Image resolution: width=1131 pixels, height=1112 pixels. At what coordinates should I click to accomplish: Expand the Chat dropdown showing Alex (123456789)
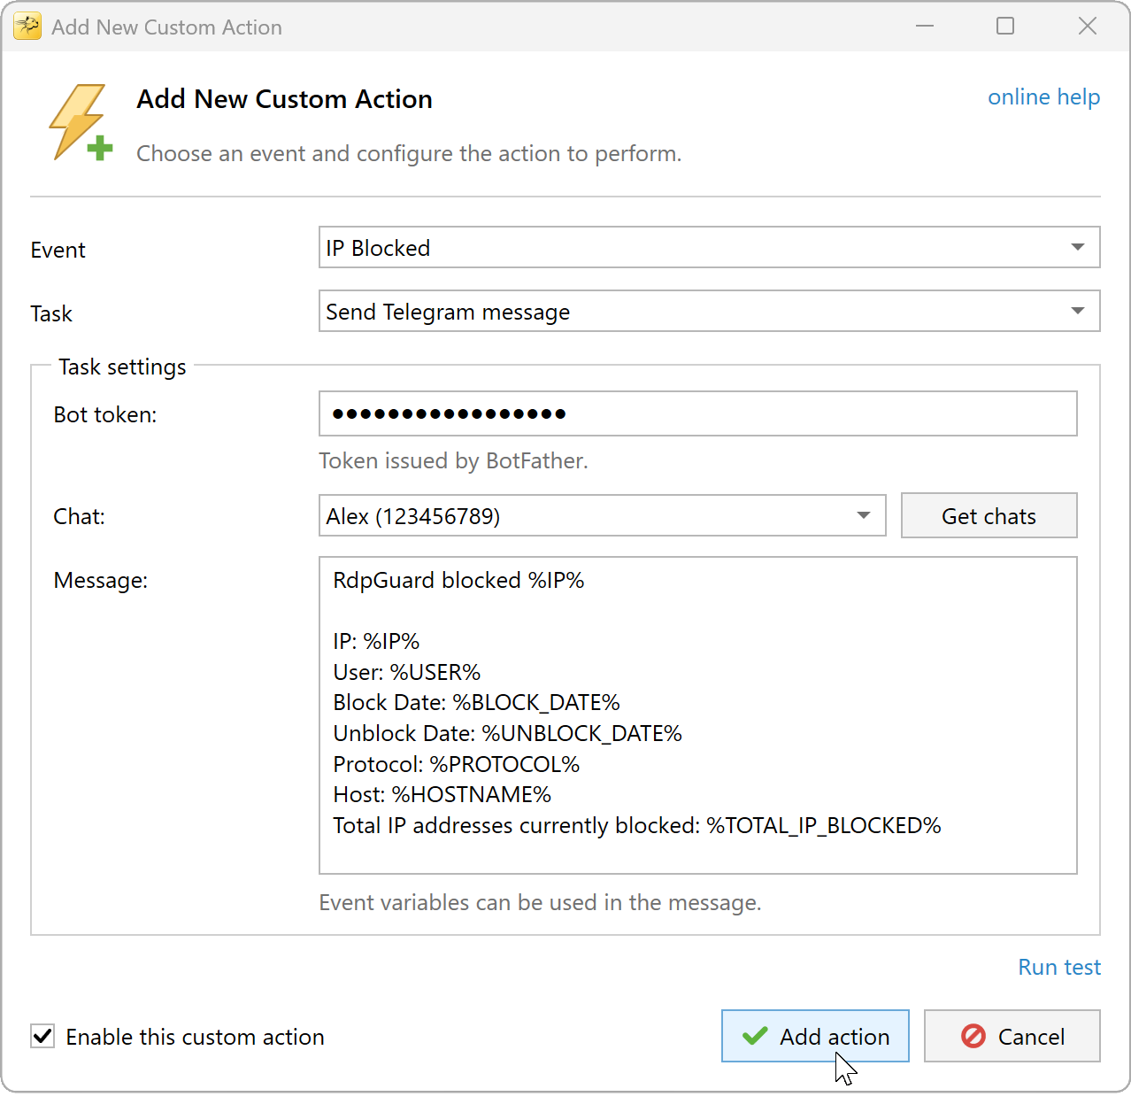[x=602, y=515]
